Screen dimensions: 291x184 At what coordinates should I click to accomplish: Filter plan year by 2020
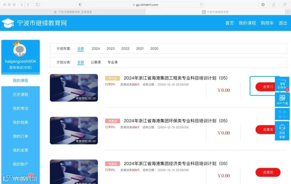(x=154, y=48)
